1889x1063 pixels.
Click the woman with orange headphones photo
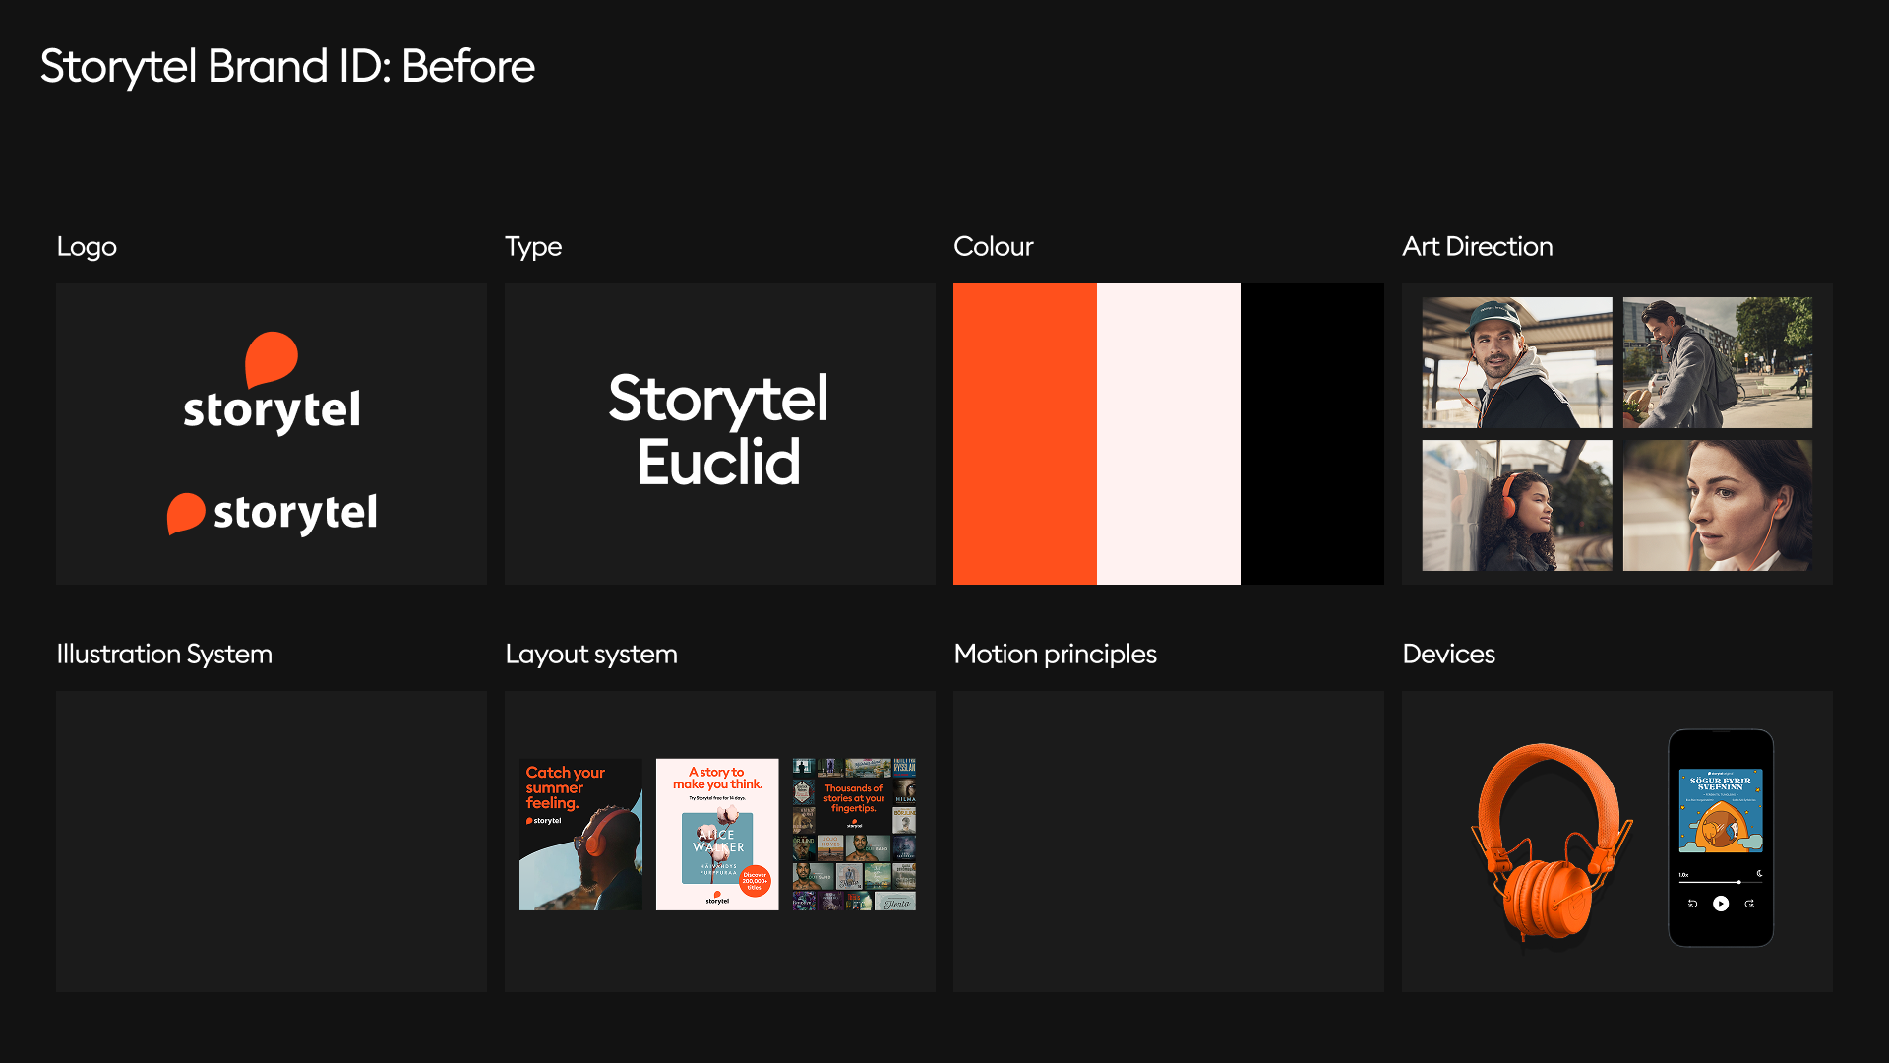(x=1516, y=505)
